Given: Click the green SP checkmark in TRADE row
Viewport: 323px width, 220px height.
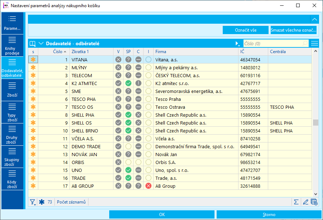Looking at the screenshot, I should coord(128,178).
